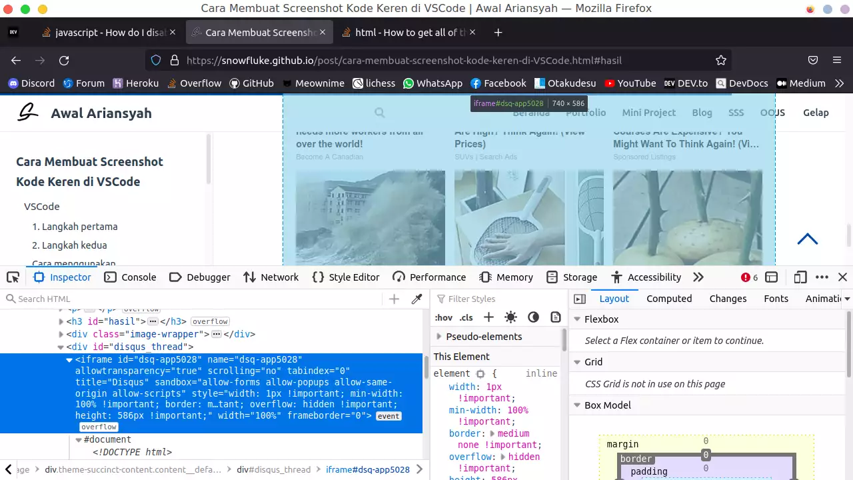853x480 pixels.
Task: Show more bookmarks chevron
Action: coord(839,83)
